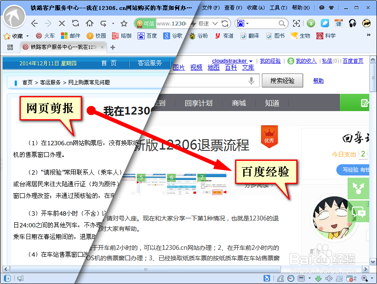Image resolution: width=377 pixels, height=284 pixels.
Task: Click the green comment floating button
Action: click(x=358, y=212)
